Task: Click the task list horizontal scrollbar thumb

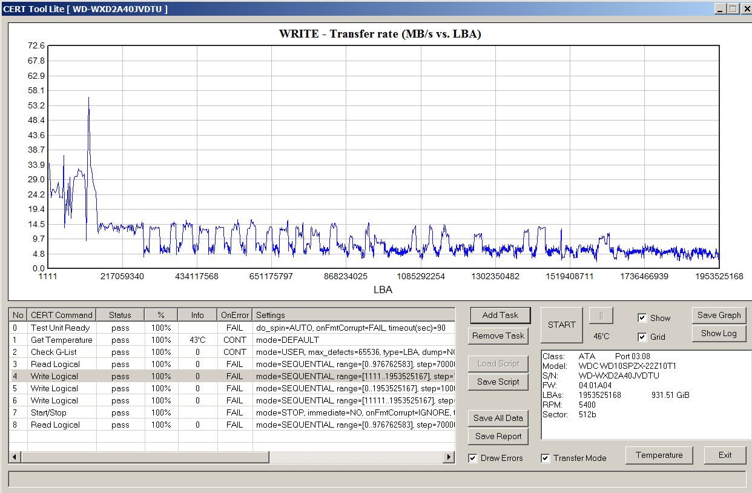Action: click(x=145, y=457)
